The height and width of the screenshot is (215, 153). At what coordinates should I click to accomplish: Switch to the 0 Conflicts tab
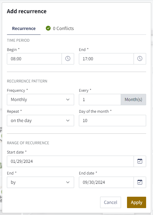(x=60, y=28)
